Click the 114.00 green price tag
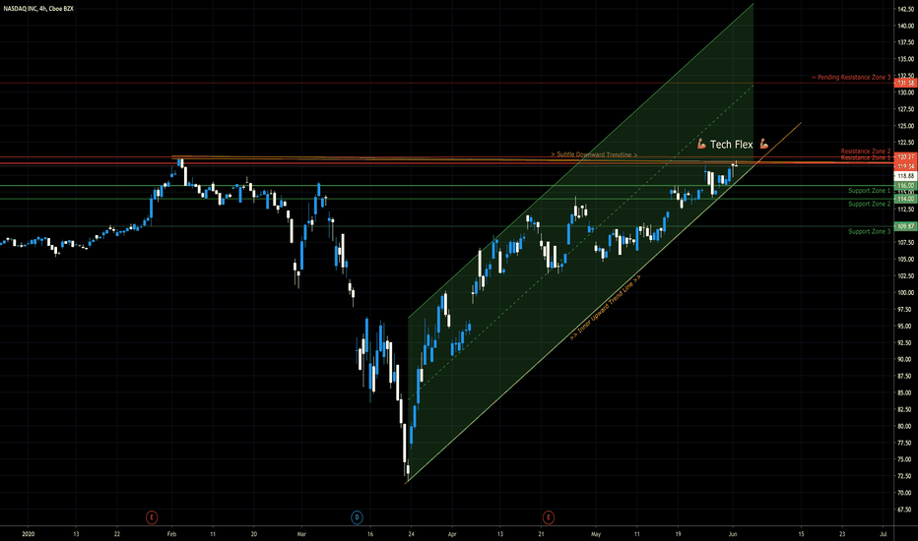Image resolution: width=918 pixels, height=541 pixels. tap(906, 199)
